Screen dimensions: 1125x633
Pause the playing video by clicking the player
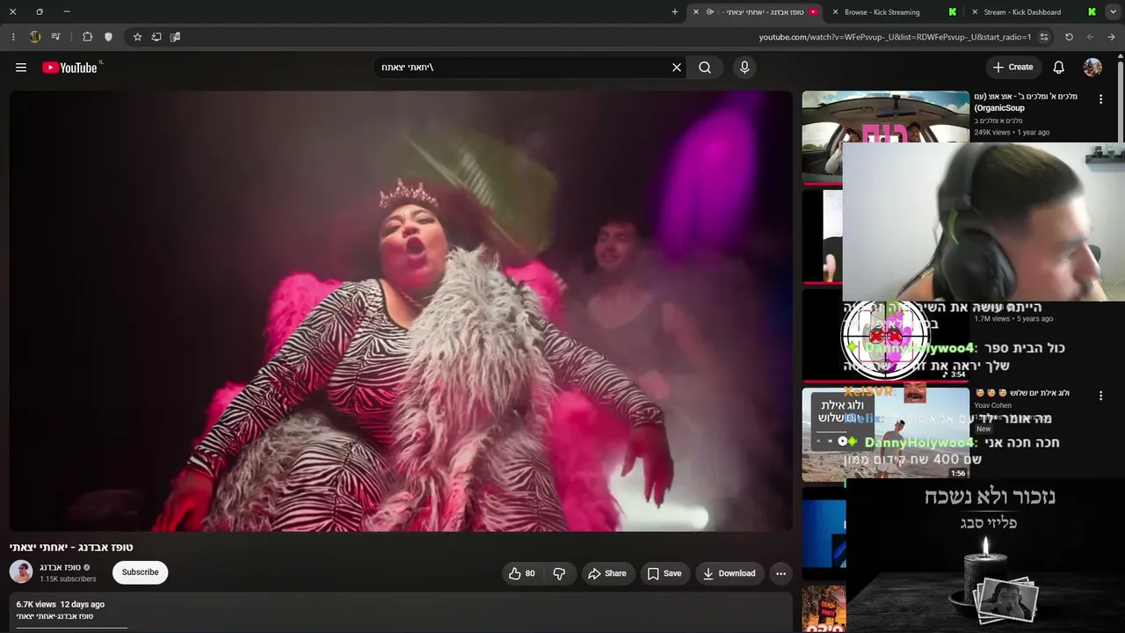[401, 311]
